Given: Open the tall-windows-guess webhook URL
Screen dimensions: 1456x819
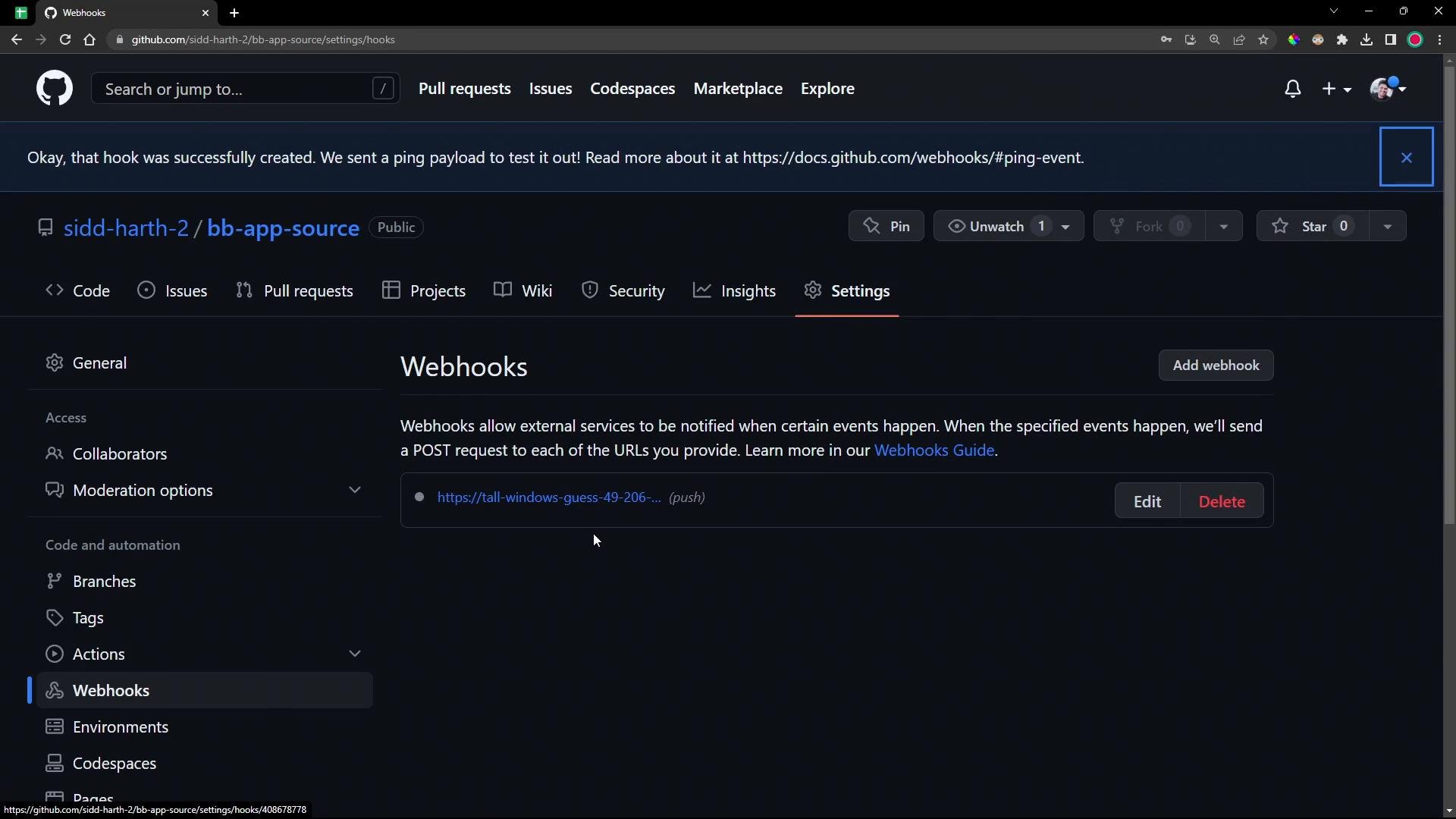Looking at the screenshot, I should 549,497.
